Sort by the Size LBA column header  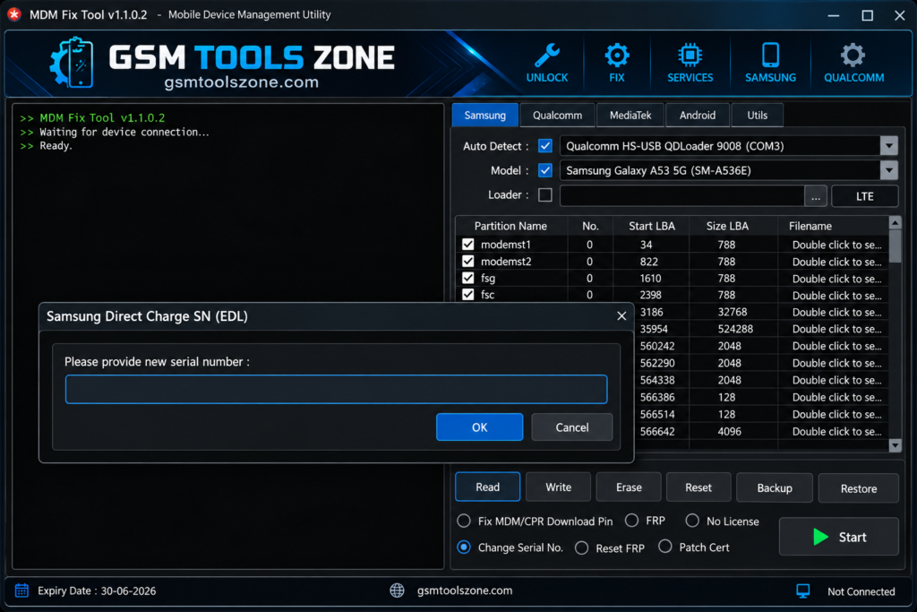tap(727, 226)
